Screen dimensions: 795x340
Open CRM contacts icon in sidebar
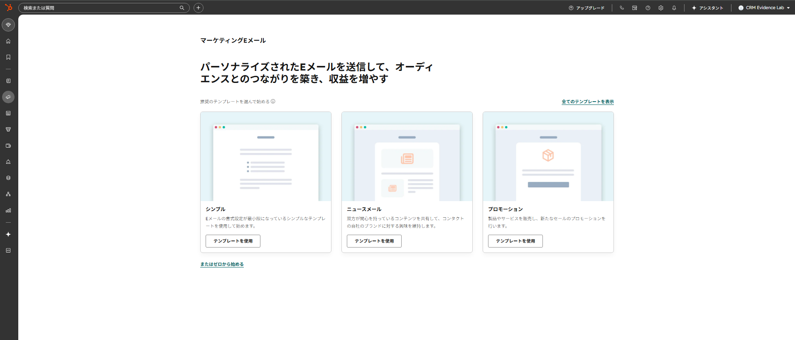pos(8,81)
